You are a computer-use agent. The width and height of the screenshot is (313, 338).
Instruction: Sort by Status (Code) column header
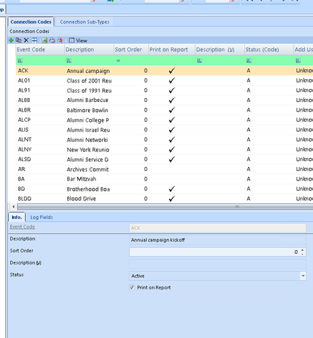coord(269,49)
